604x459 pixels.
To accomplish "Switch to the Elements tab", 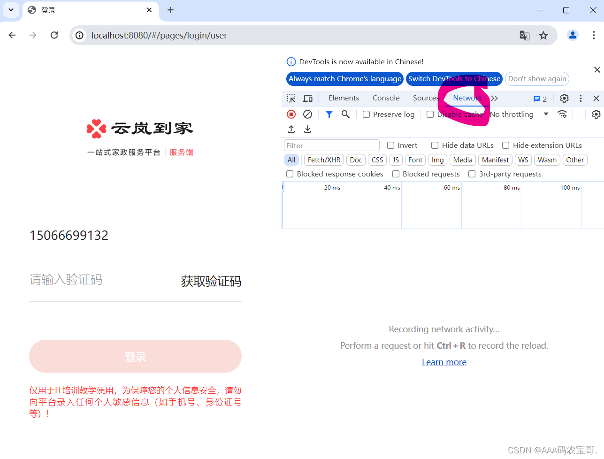I will click(344, 98).
